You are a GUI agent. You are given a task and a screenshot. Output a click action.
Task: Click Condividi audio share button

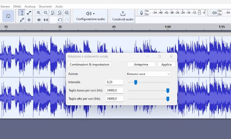click(x=123, y=16)
